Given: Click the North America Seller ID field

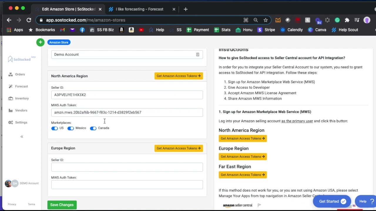Looking at the screenshot, I should pos(127,95).
